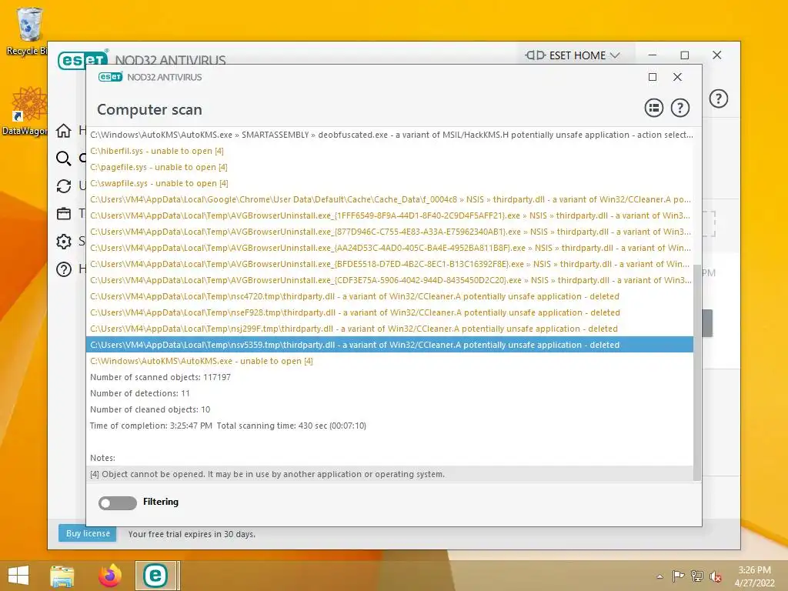The width and height of the screenshot is (788, 591).
Task: Open the Recycle Bin desktop icon
Action: 28,31
